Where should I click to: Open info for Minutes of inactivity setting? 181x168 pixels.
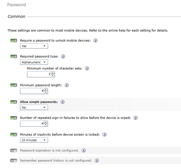(x=104, y=135)
